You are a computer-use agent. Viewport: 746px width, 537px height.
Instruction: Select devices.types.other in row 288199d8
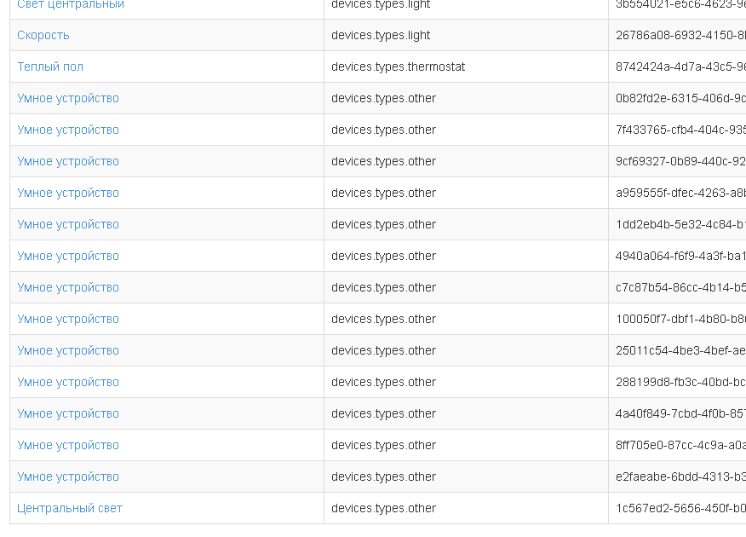(383, 382)
